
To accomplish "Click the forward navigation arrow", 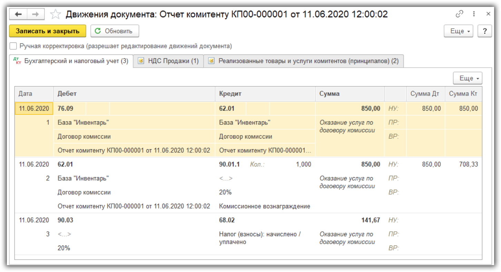I will click(x=36, y=14).
